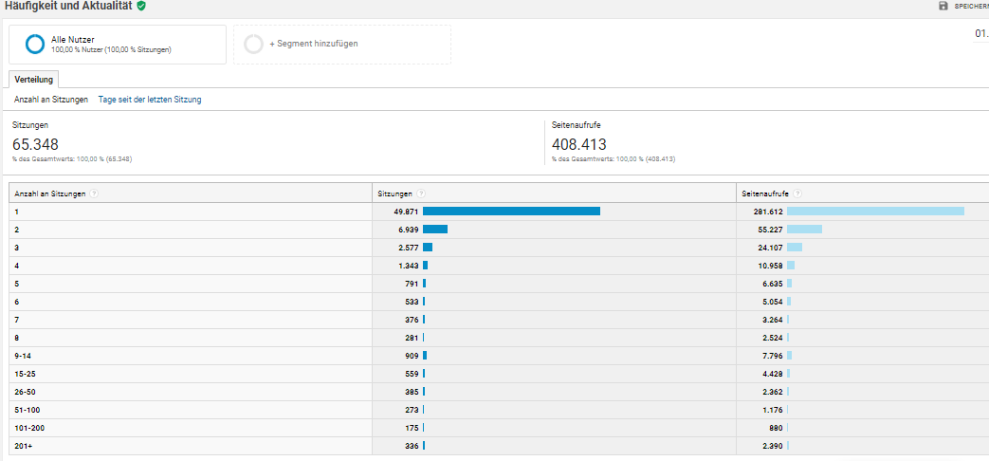
Task: Click value 791 in Sitzungen column
Action: coord(412,284)
